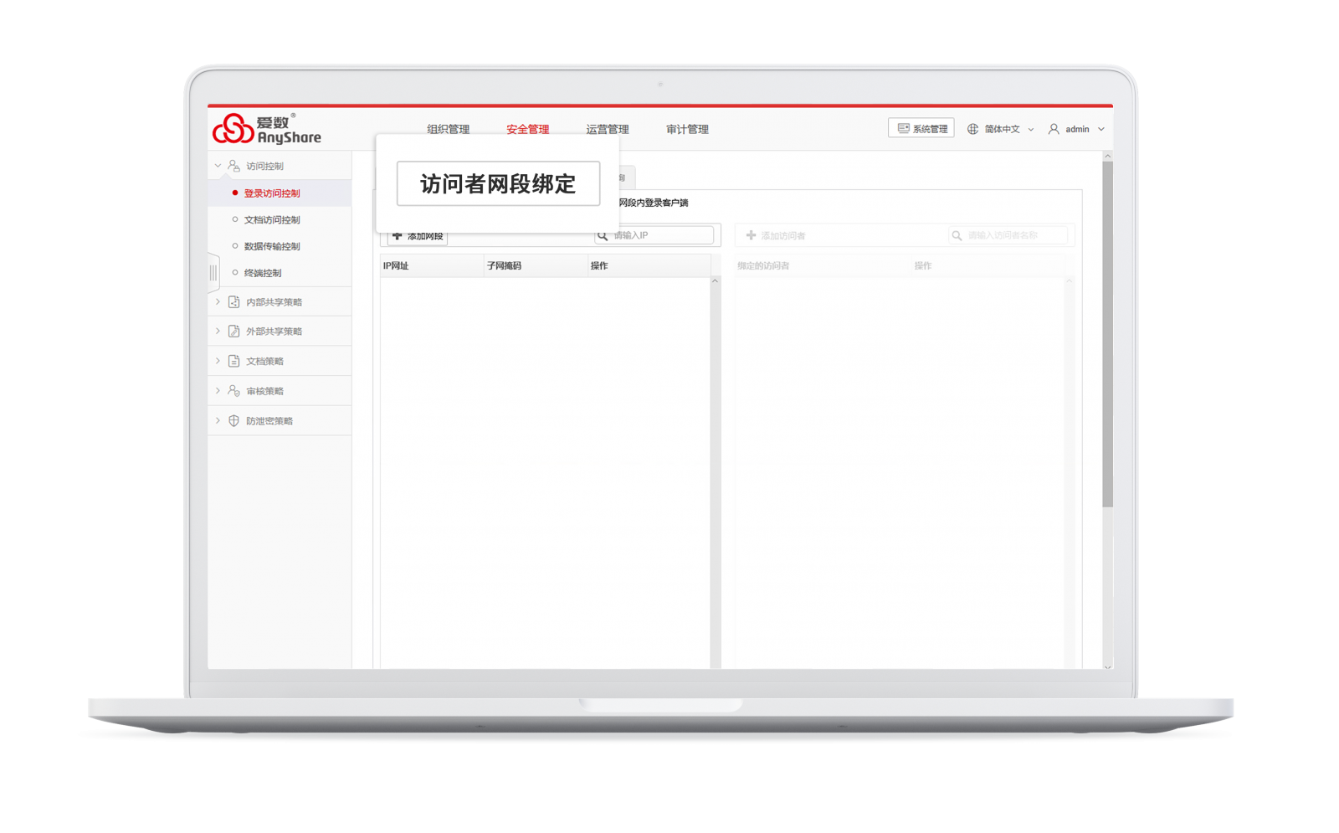Switch to the 组织管理 tab
Viewport: 1339px width, 833px height.
pos(448,129)
